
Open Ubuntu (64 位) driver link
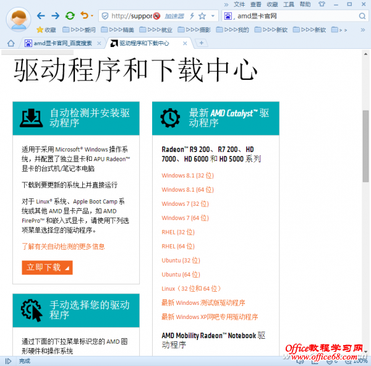(181, 274)
